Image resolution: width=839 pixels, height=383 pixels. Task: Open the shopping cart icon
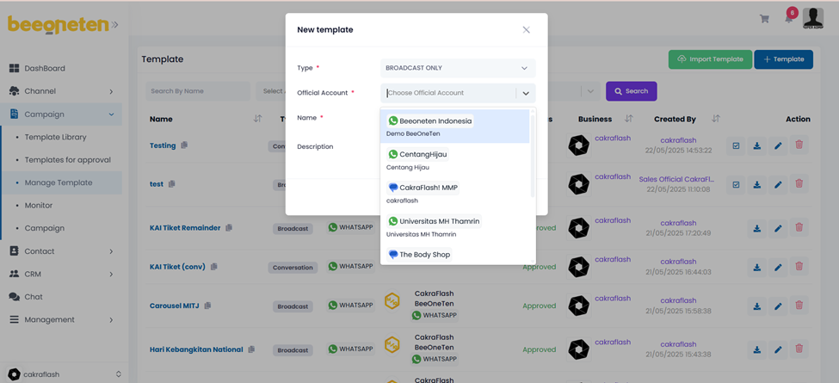tap(764, 19)
